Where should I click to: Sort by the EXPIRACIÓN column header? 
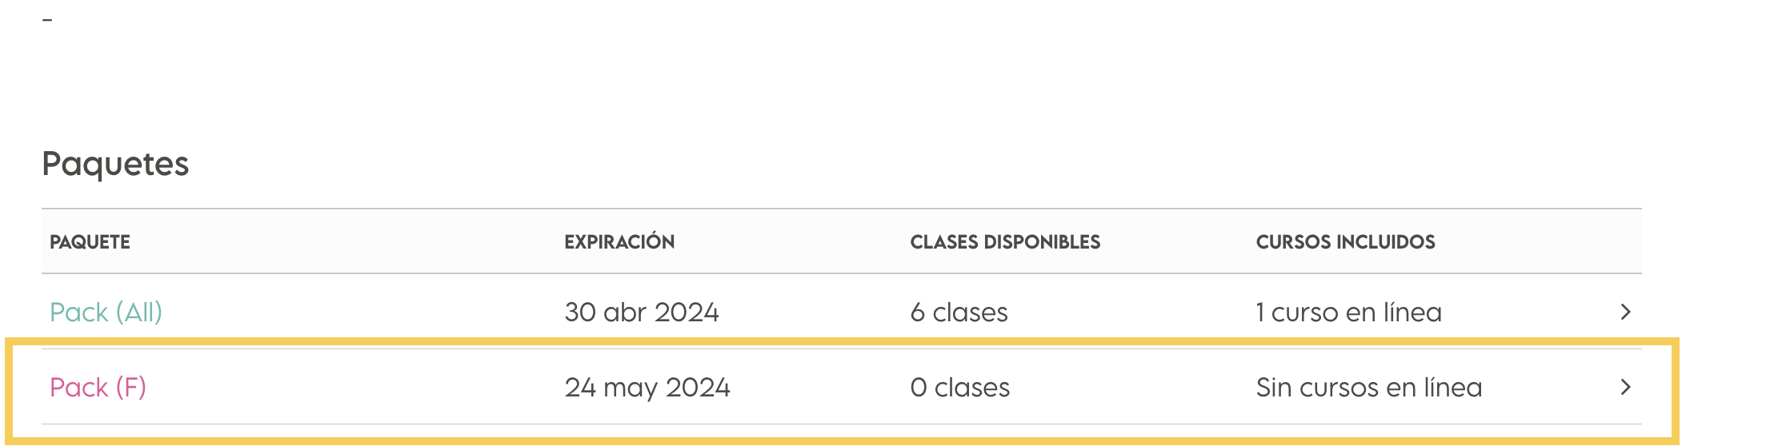pos(619,241)
